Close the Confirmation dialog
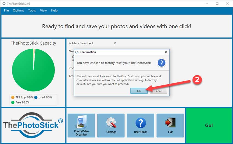This screenshot has height=144, width=233. pyautogui.click(x=166, y=52)
